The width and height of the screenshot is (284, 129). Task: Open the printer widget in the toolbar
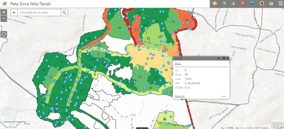coord(252,4)
